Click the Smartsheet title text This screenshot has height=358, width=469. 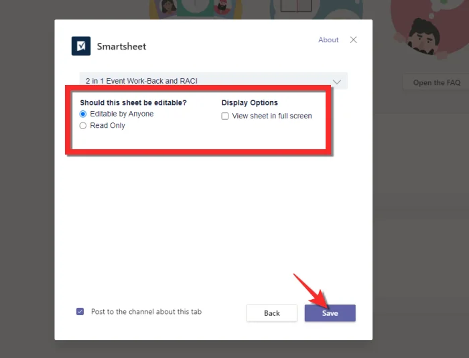click(x=121, y=46)
